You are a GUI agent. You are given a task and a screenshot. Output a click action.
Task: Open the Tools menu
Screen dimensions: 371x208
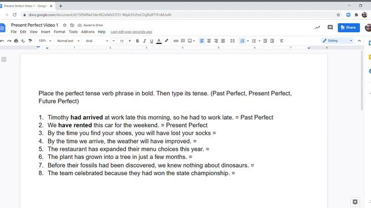pyautogui.click(x=73, y=32)
